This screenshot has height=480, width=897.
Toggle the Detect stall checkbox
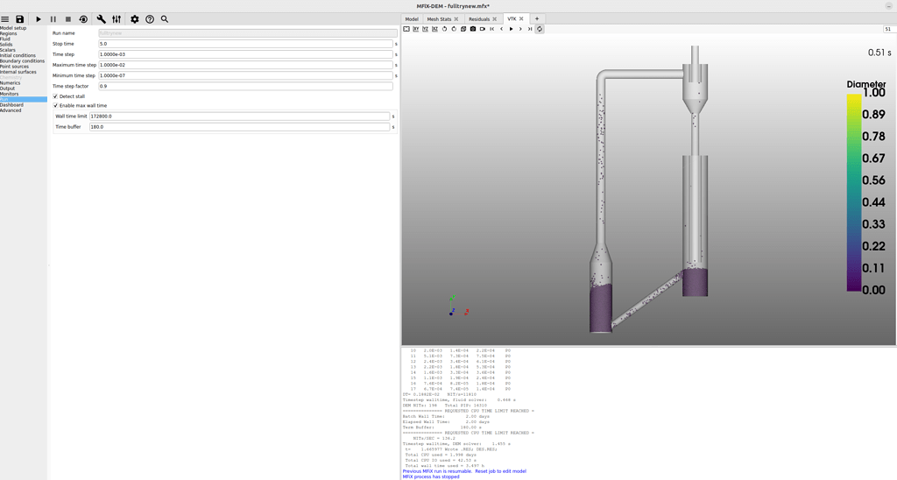tap(55, 96)
